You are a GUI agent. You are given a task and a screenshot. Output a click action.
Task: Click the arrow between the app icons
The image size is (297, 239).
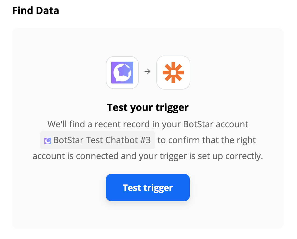click(x=147, y=71)
